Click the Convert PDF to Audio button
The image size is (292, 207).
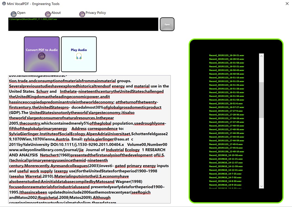pyautogui.click(x=41, y=54)
